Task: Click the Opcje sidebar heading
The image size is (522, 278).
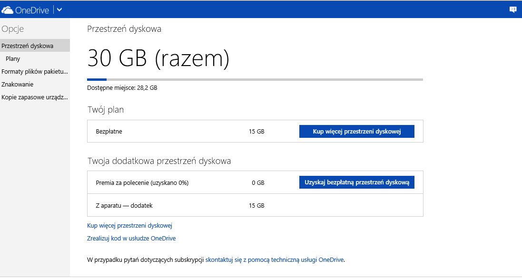Action: [13, 29]
